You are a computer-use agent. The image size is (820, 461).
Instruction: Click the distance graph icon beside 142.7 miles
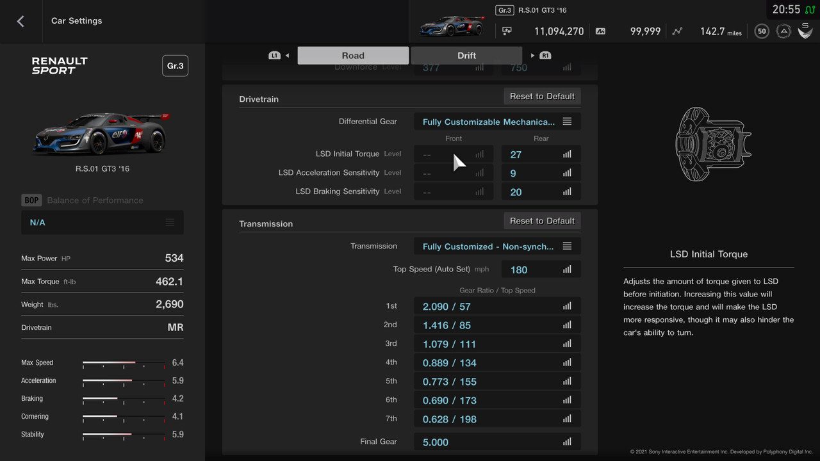pyautogui.click(x=677, y=31)
